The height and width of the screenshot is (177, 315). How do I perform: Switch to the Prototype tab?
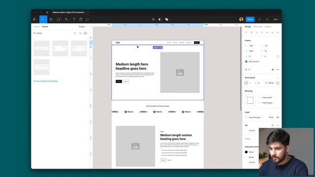point(258,27)
